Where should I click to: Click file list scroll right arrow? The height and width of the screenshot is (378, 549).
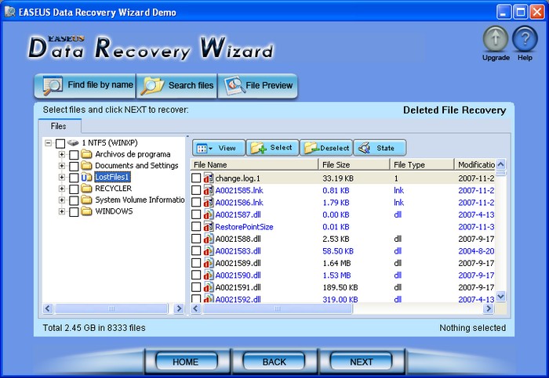click(x=488, y=308)
